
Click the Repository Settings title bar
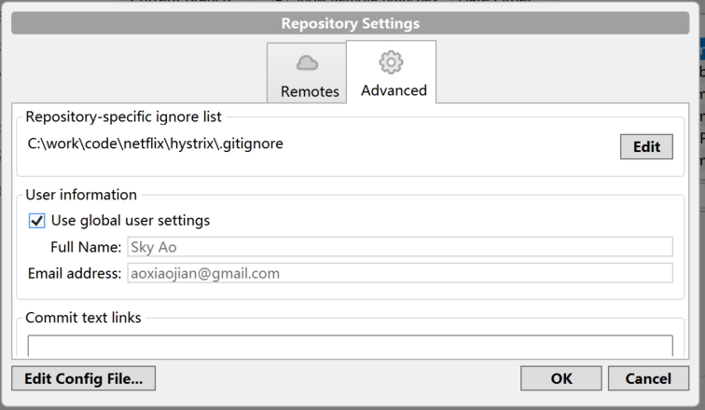point(351,22)
